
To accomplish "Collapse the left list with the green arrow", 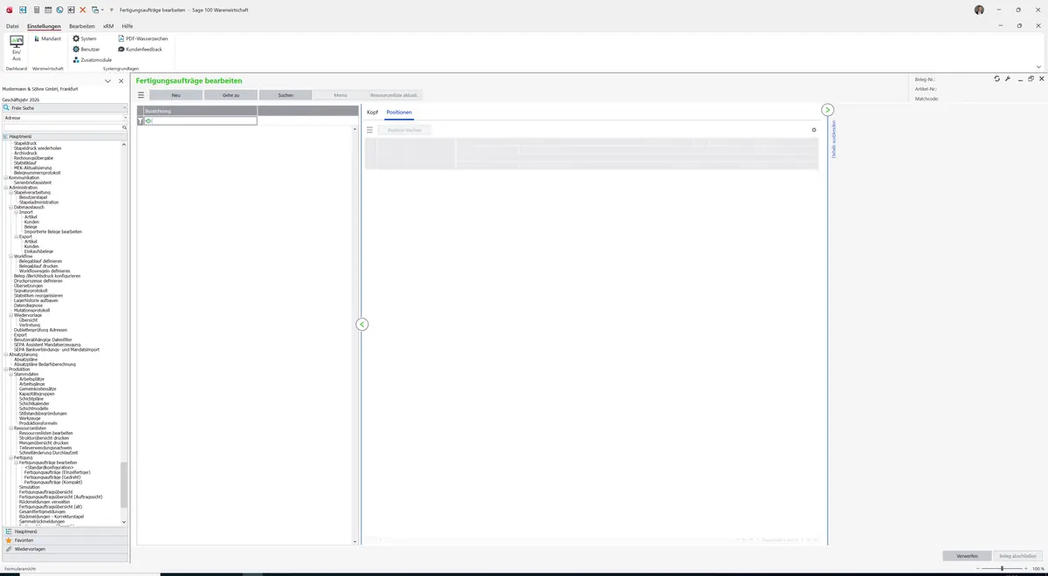I will (x=362, y=324).
